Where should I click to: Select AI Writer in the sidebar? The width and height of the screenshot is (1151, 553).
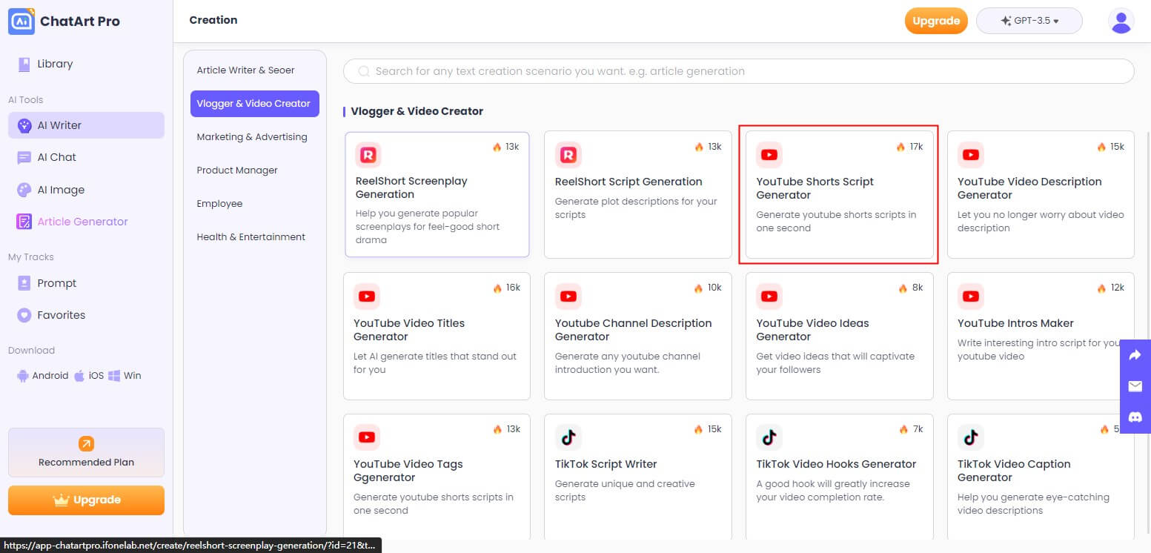tap(86, 125)
